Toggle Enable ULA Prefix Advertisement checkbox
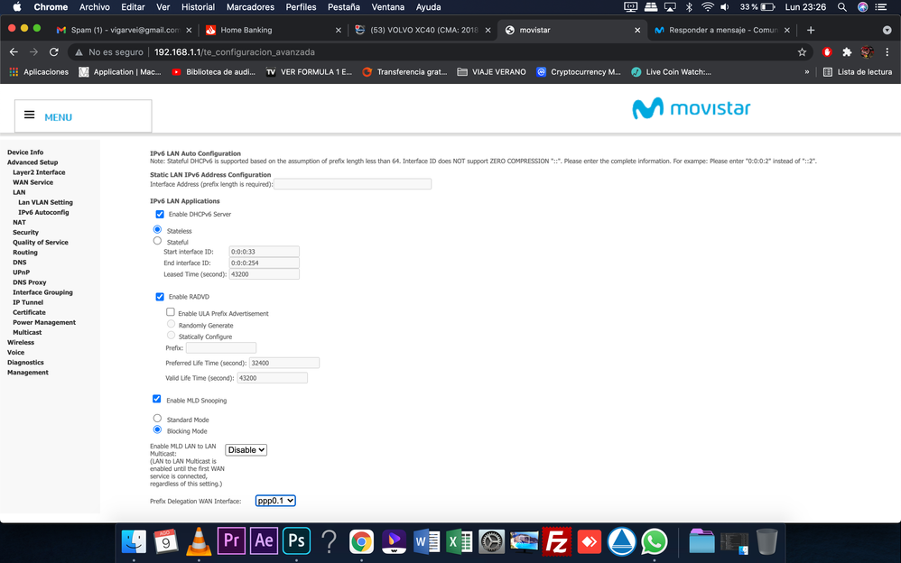Image resolution: width=901 pixels, height=563 pixels. tap(171, 312)
